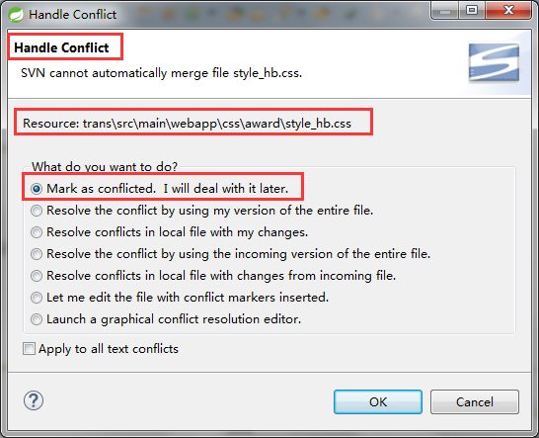The width and height of the screenshot is (539, 438).
Task: Click the Subversive SVN banner logo
Action: tap(494, 62)
